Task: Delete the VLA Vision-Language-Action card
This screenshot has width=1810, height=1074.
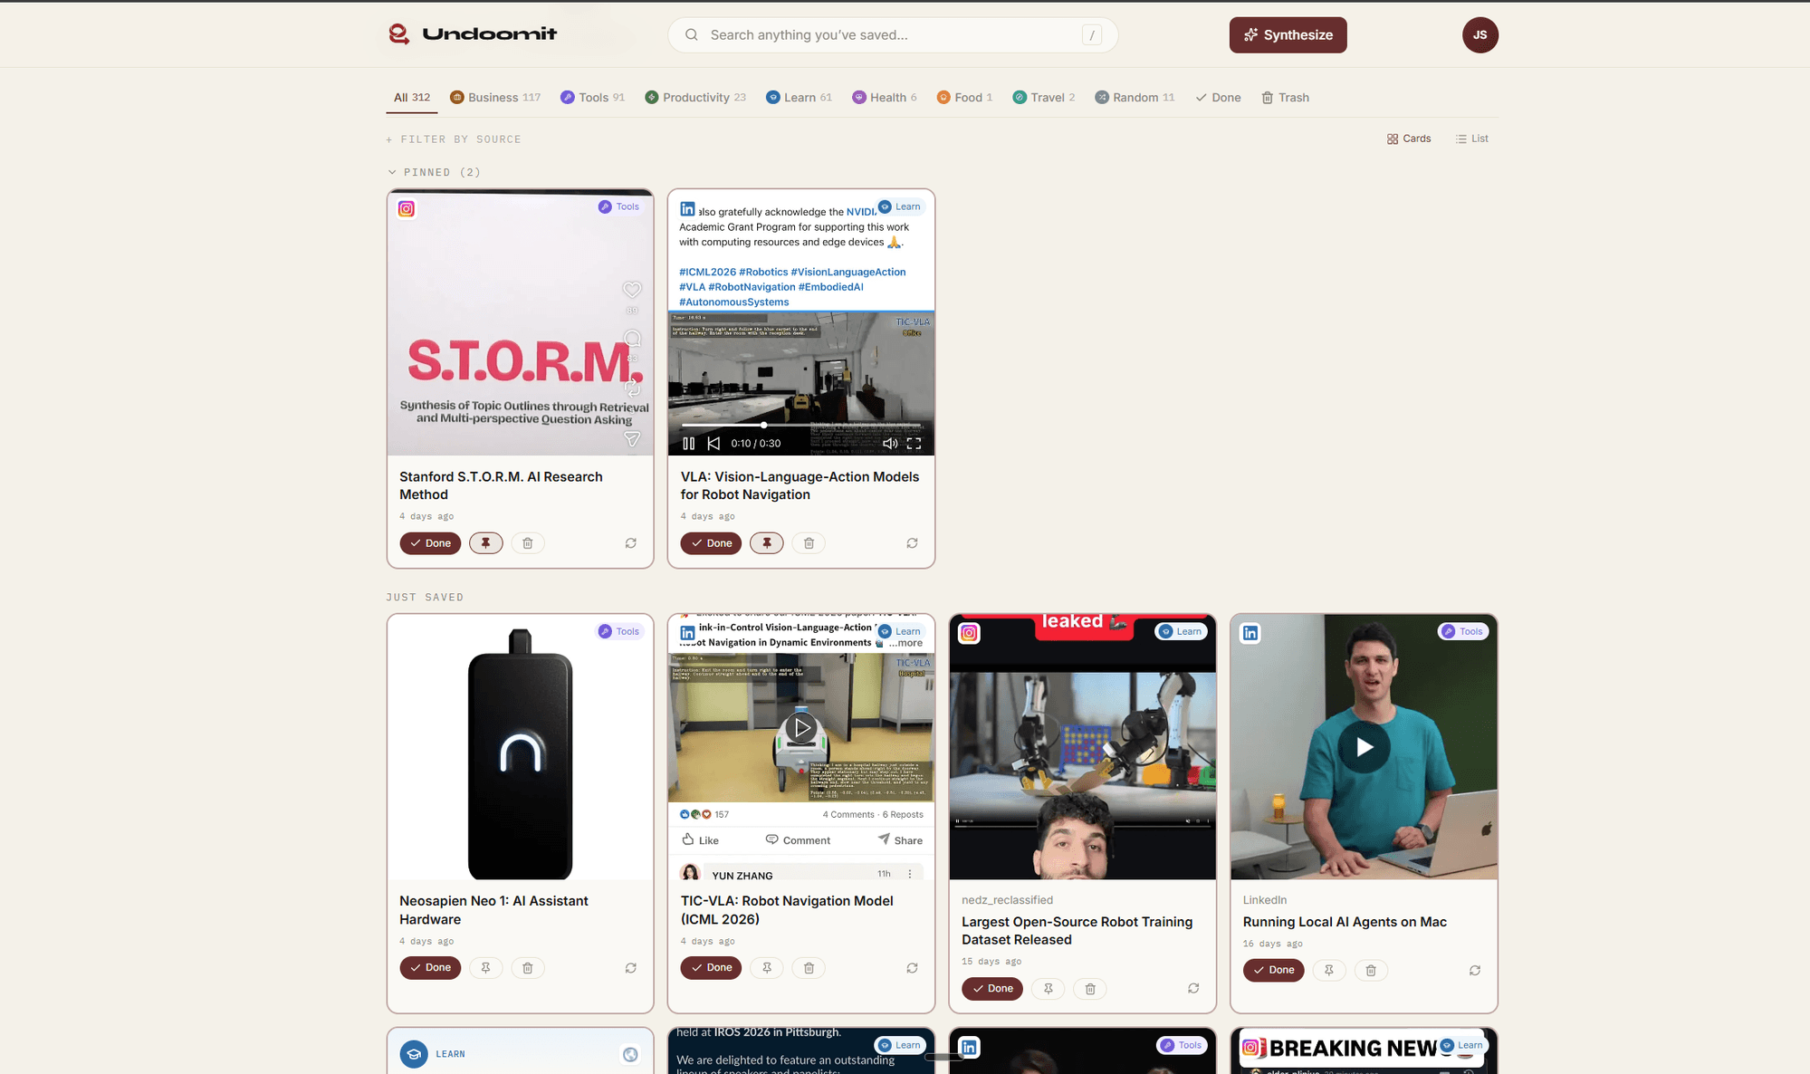Action: pyautogui.click(x=809, y=543)
